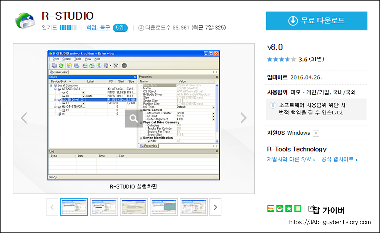Share via the Naver blog icon
380x233 pixels.
271,208
